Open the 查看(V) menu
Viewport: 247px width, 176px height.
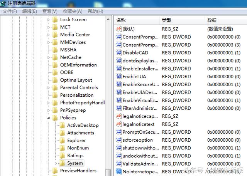click(50, 11)
